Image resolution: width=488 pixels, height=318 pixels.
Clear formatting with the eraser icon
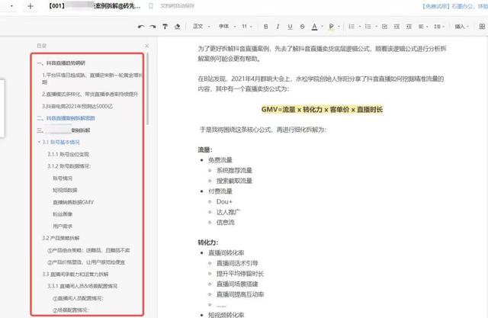[177, 27]
